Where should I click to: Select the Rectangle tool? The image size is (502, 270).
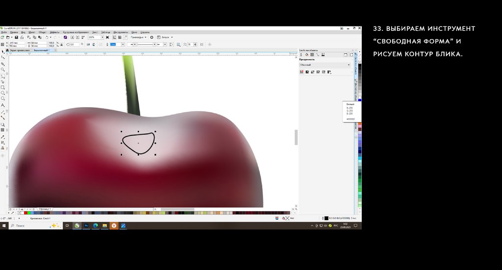tap(3, 87)
